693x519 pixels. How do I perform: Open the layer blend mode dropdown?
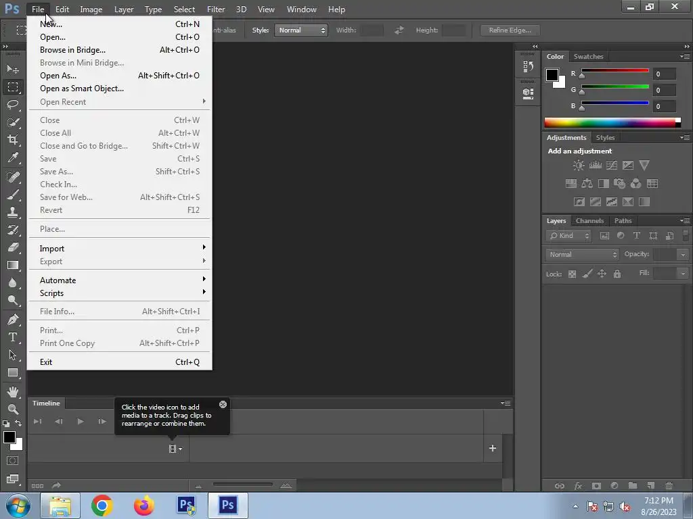(582, 255)
